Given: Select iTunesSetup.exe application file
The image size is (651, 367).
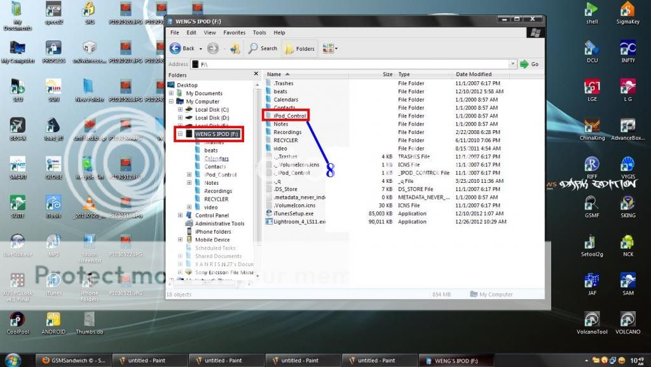Looking at the screenshot, I should pos(293,214).
